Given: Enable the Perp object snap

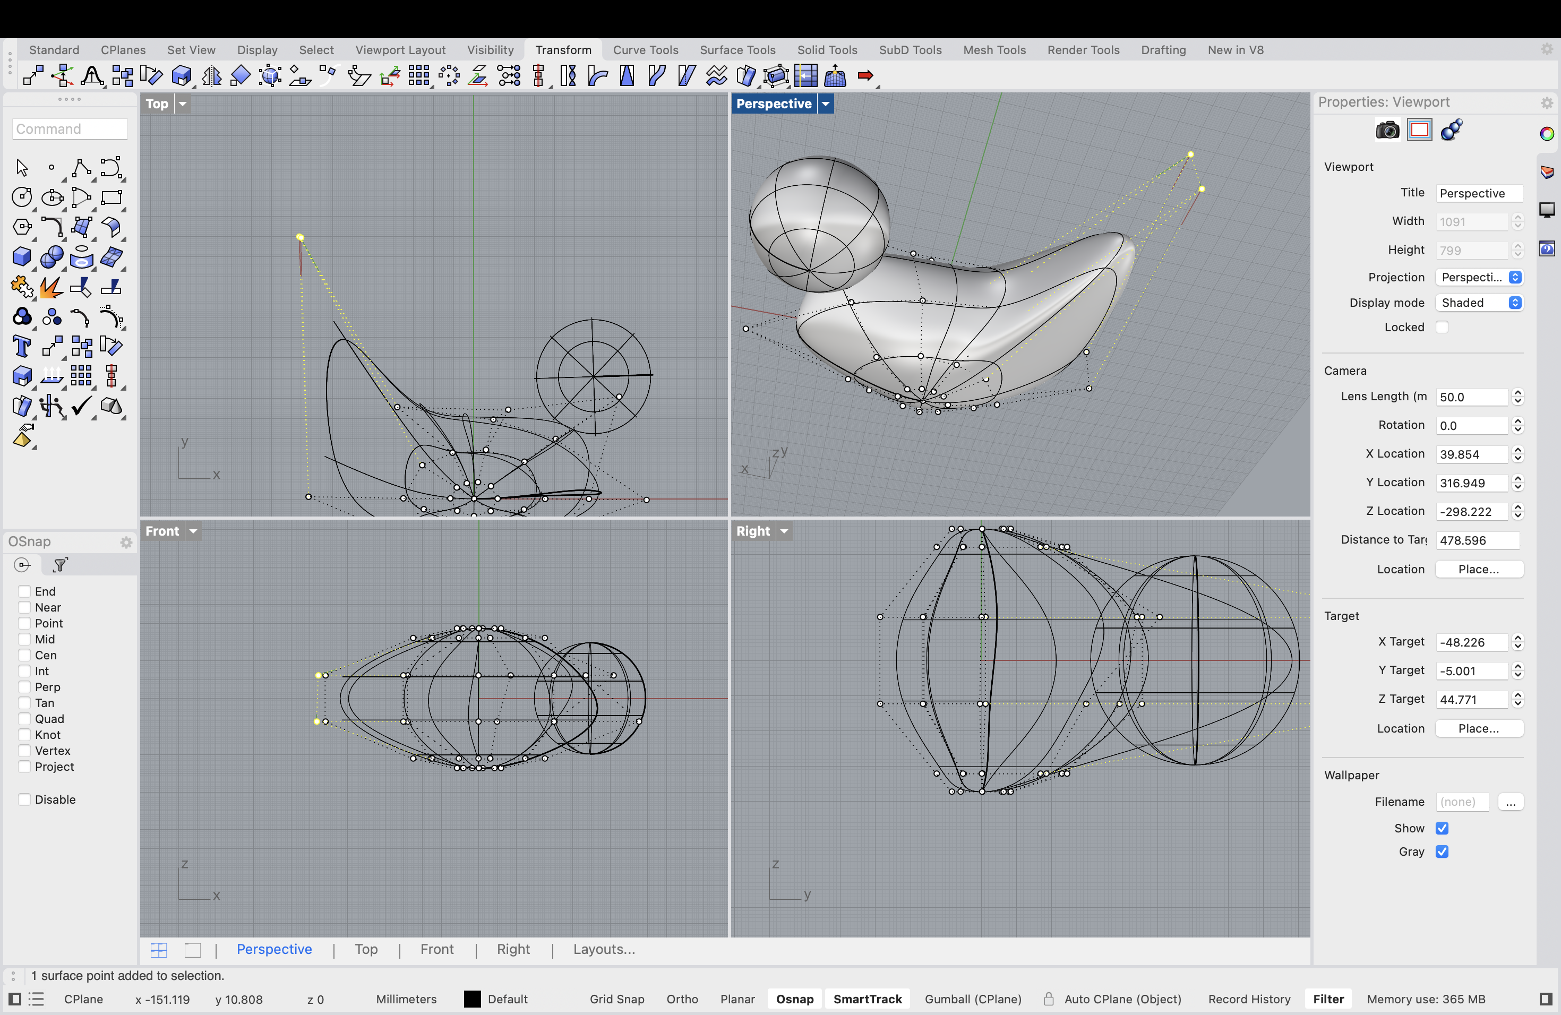Looking at the screenshot, I should [x=24, y=687].
